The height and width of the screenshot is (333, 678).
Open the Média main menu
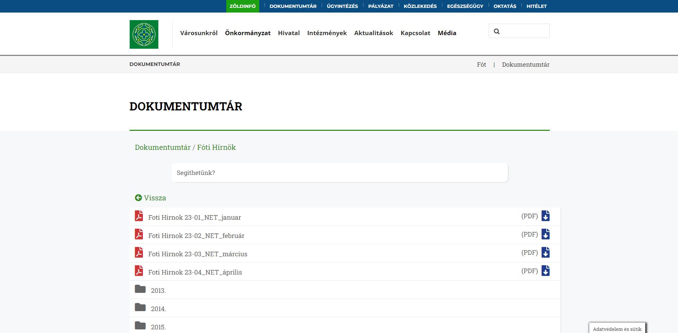click(447, 33)
